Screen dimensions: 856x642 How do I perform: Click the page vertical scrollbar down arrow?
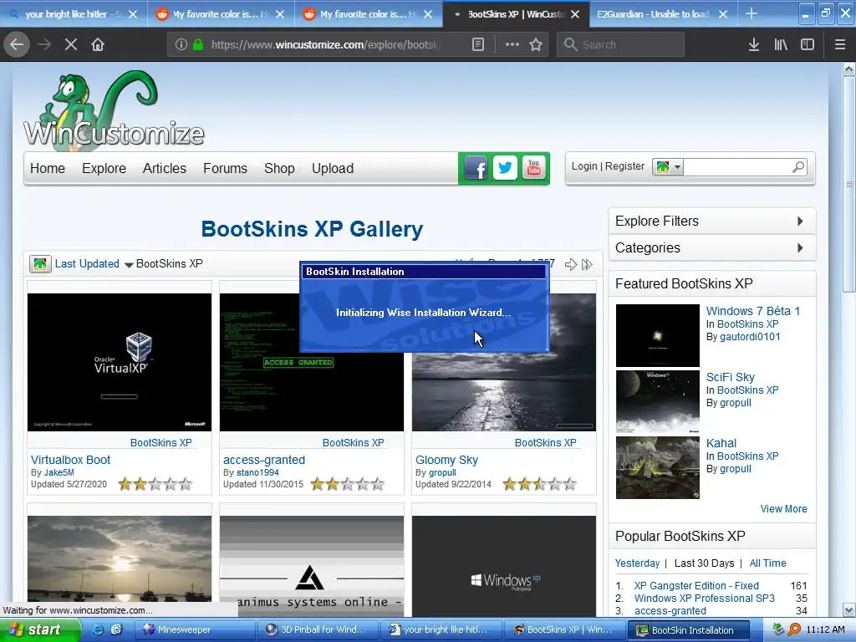click(x=849, y=609)
